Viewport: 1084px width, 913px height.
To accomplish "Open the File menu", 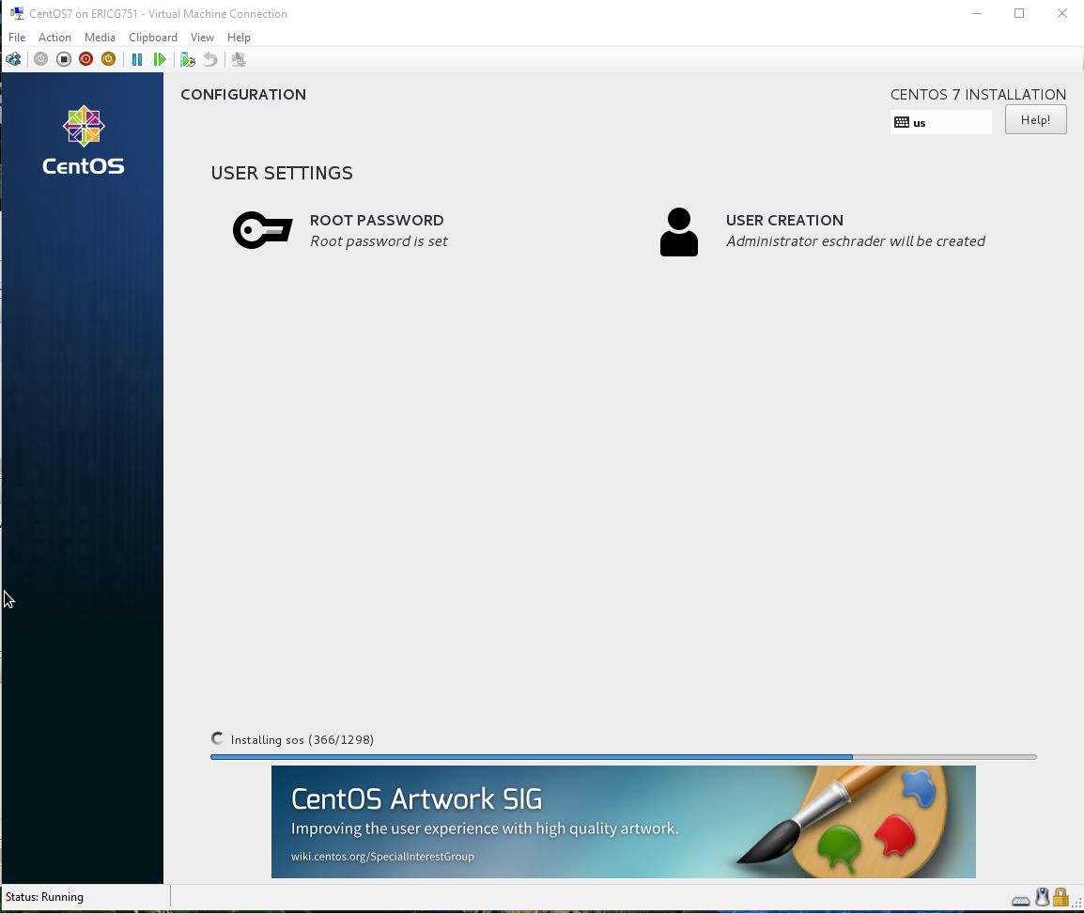I will pyautogui.click(x=17, y=38).
